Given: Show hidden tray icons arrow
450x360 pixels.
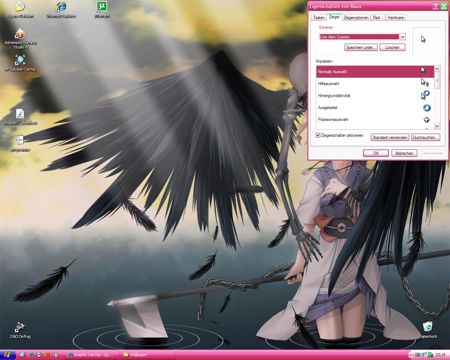Looking at the screenshot, I should tap(411, 355).
